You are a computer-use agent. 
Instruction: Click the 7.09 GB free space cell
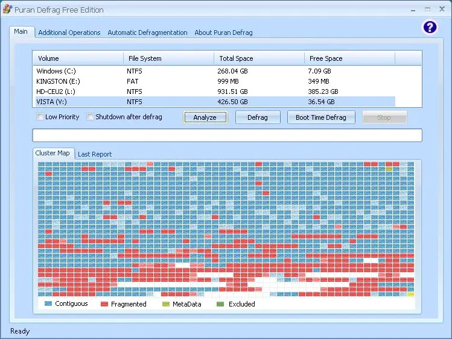point(319,71)
